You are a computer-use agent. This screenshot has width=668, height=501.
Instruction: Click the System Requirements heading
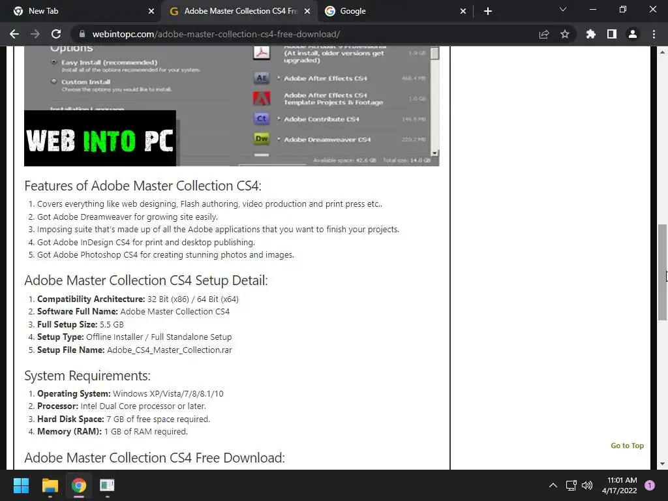tap(87, 376)
